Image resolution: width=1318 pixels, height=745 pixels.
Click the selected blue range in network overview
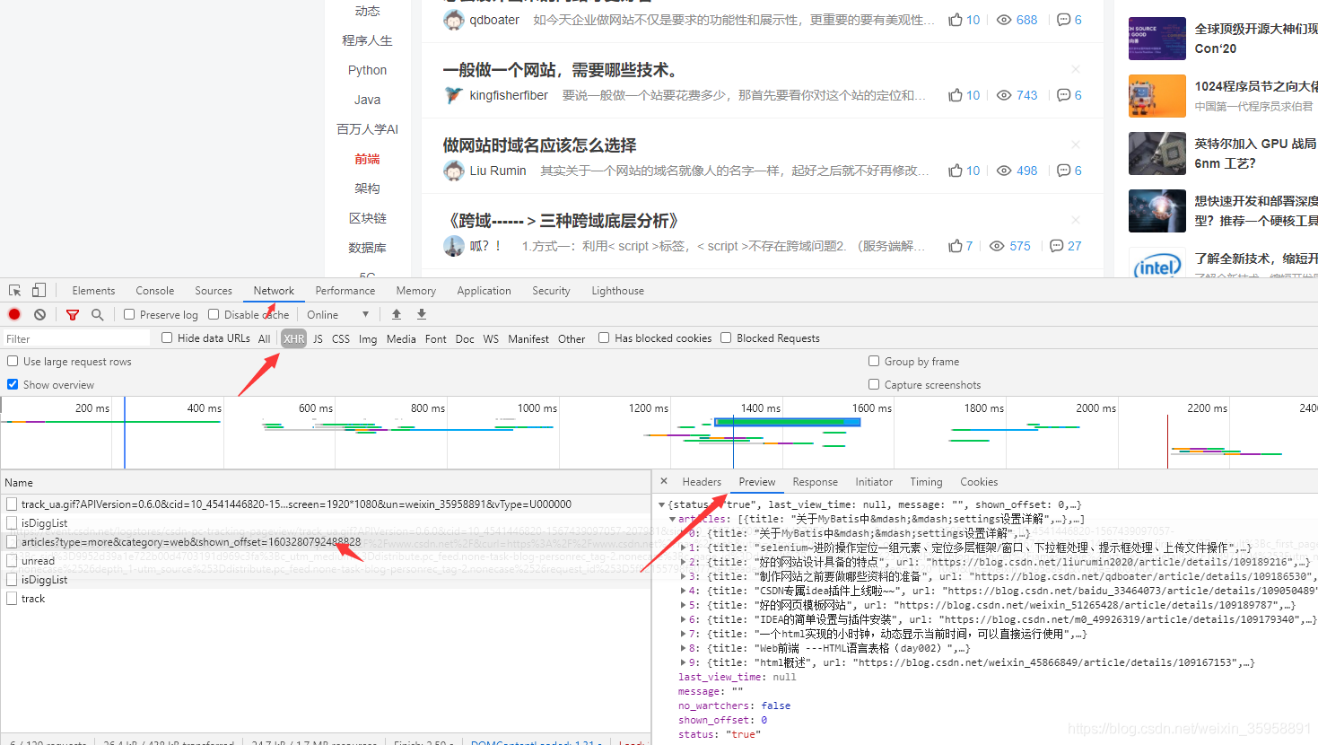(787, 422)
